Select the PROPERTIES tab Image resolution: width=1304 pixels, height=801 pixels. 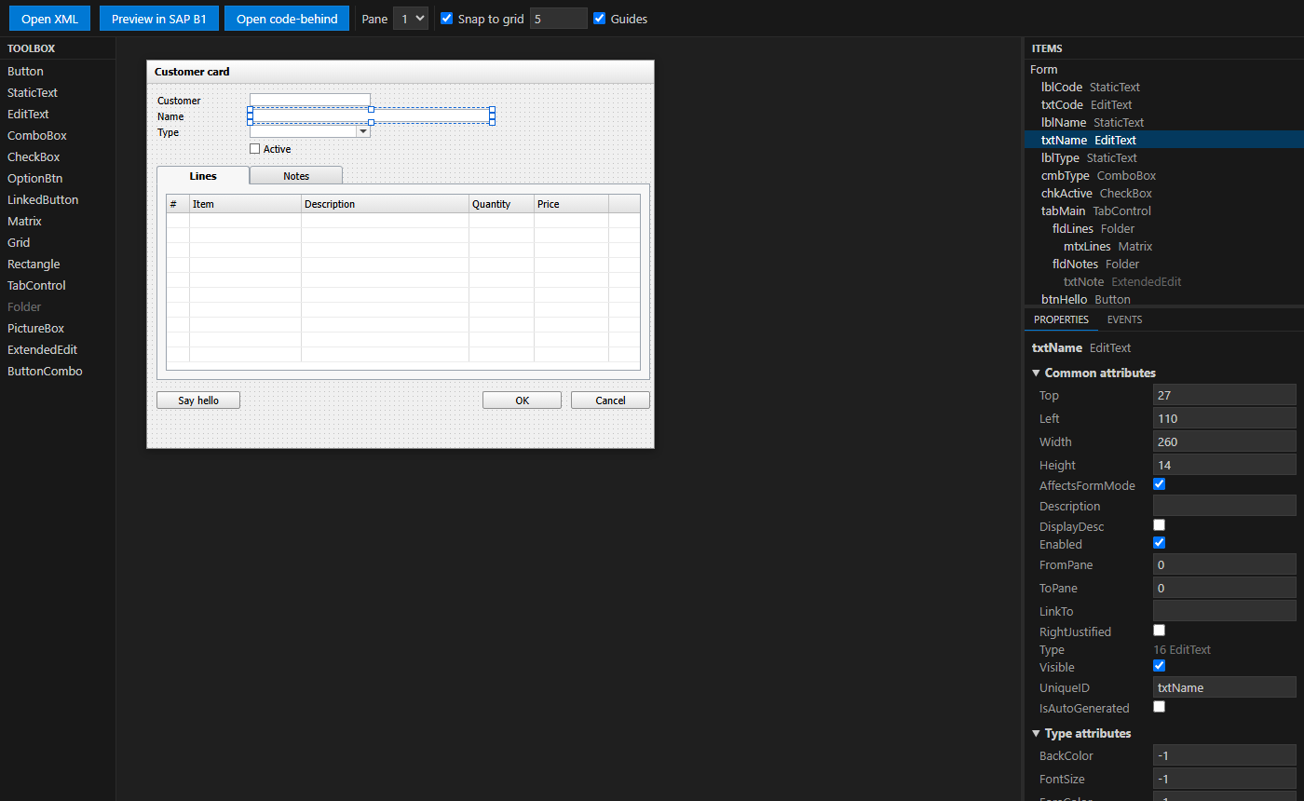click(x=1061, y=319)
